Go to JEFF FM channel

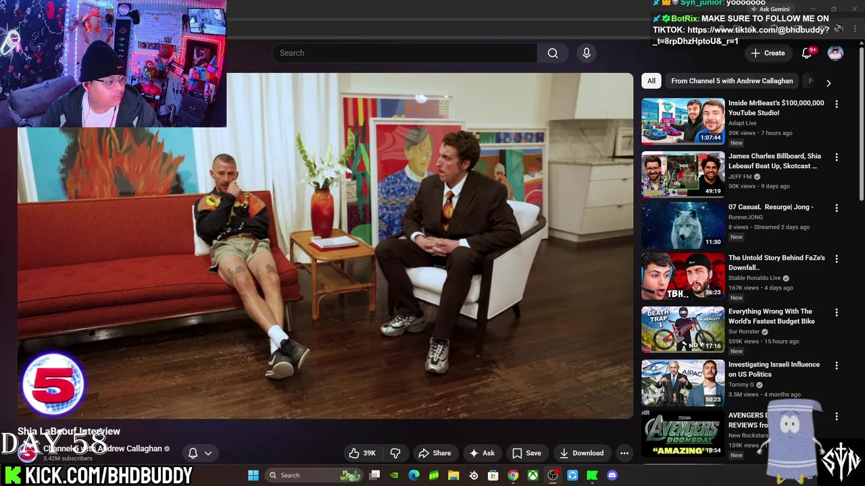pyautogui.click(x=740, y=177)
